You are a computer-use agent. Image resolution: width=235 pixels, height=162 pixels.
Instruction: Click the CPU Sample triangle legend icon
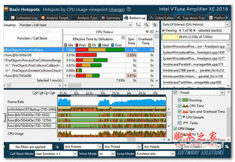tap(184, 117)
